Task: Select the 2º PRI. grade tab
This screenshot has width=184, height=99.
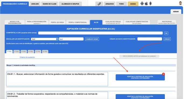Action: (x=16, y=52)
